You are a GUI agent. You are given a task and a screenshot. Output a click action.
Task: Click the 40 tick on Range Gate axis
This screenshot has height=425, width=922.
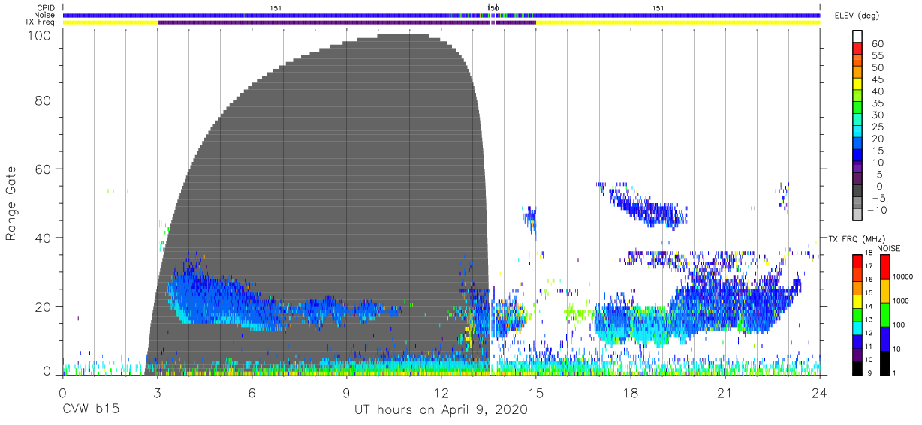pos(44,238)
